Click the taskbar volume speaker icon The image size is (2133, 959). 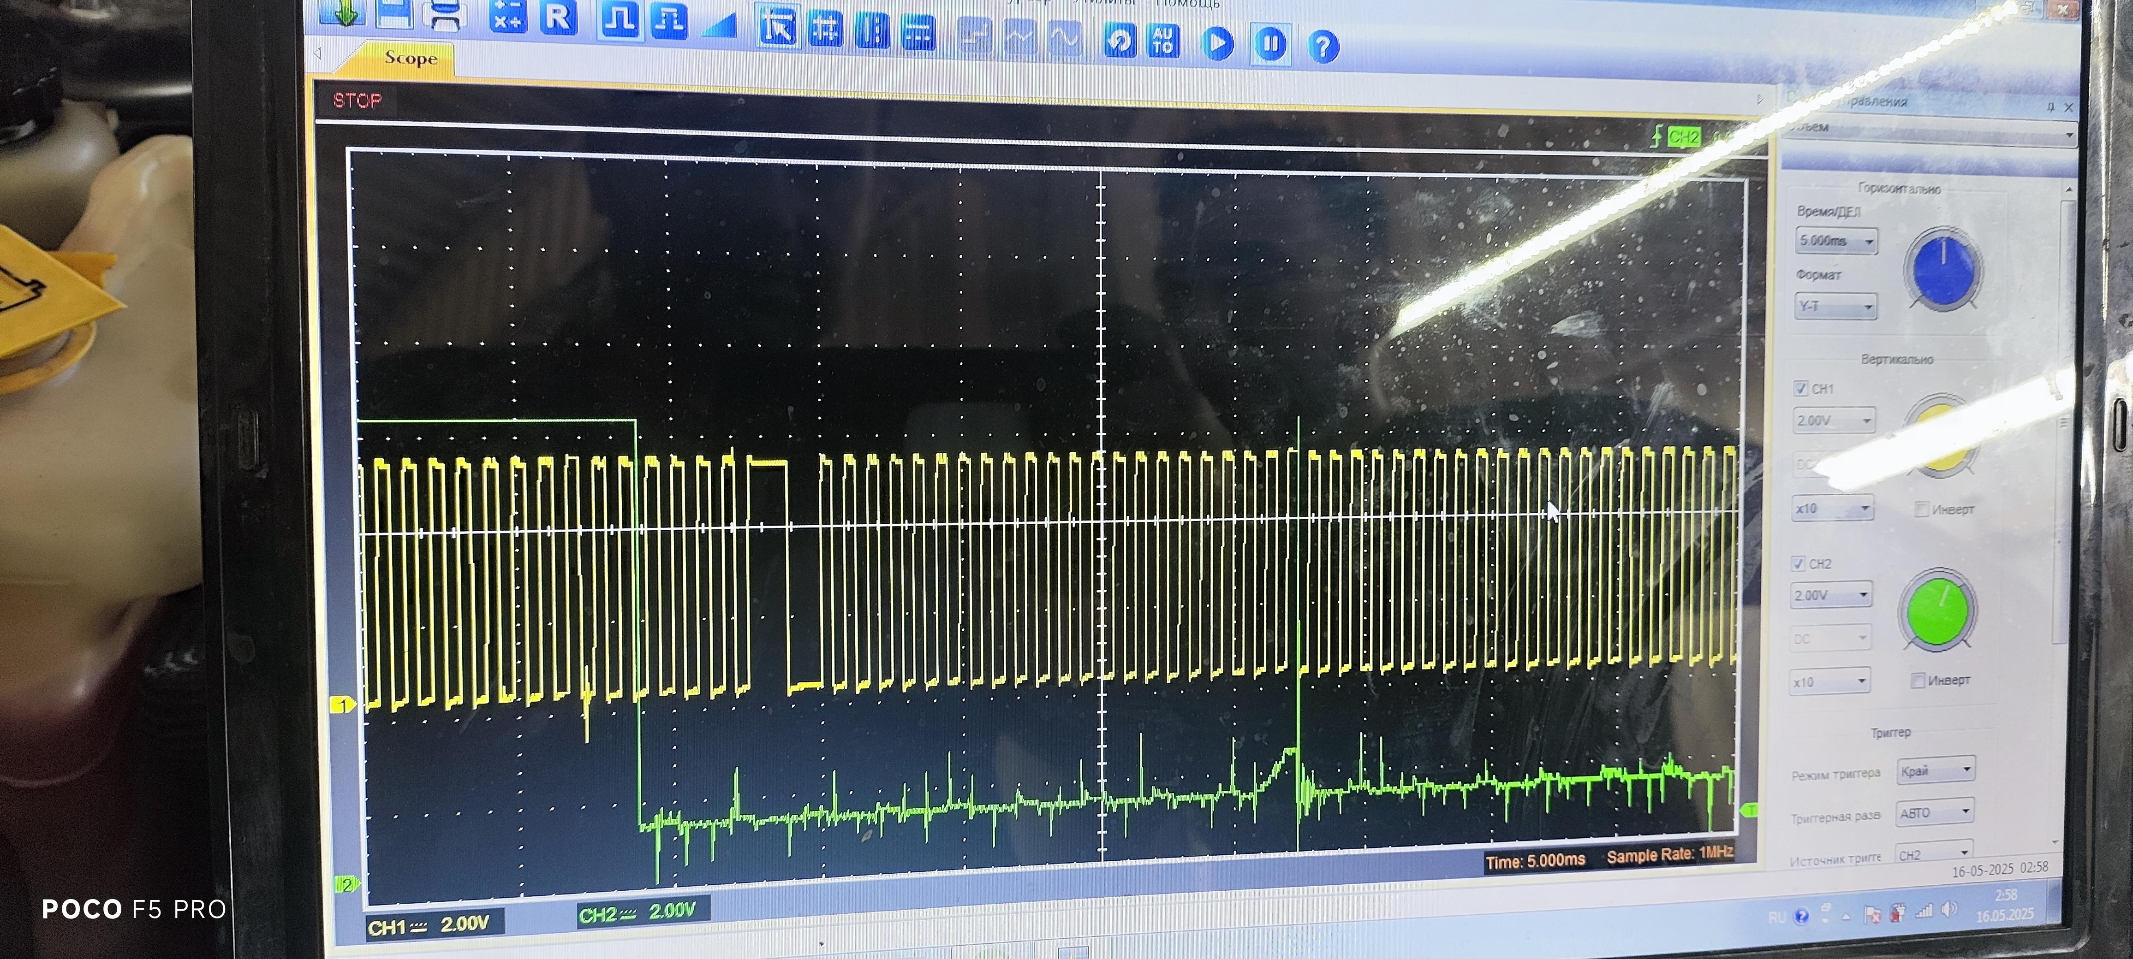(x=1950, y=909)
